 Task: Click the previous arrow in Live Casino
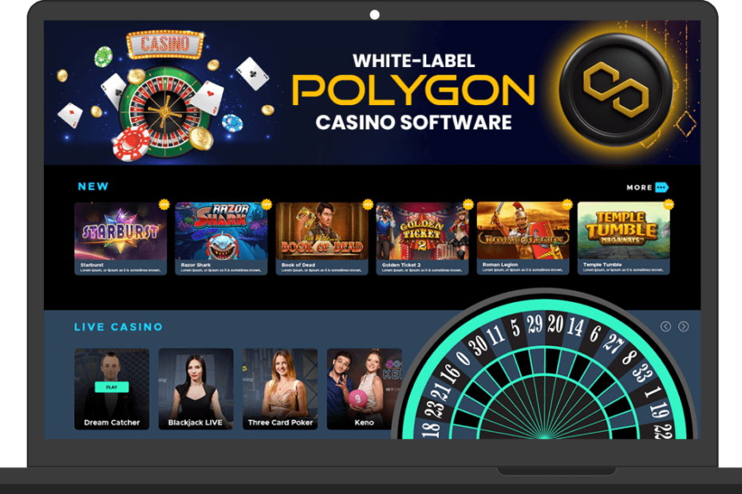[666, 327]
